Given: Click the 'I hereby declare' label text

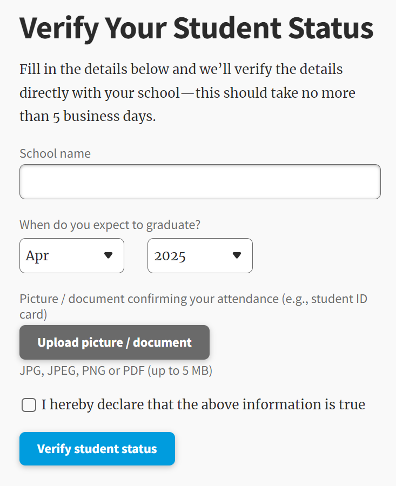Looking at the screenshot, I should pos(203,404).
